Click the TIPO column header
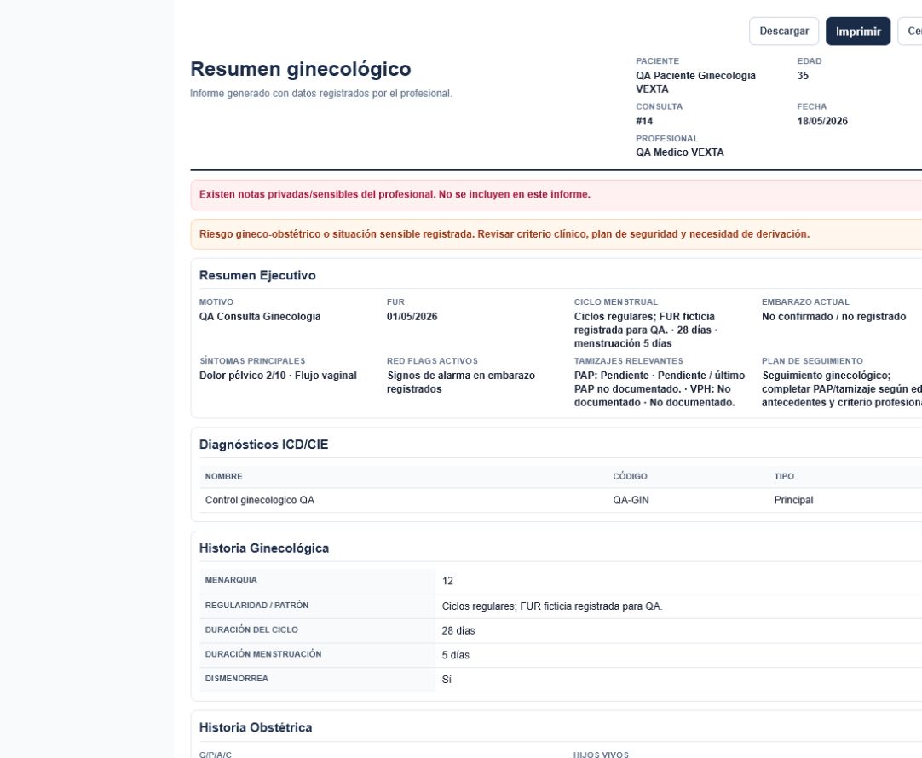The height and width of the screenshot is (758, 922). point(784,477)
